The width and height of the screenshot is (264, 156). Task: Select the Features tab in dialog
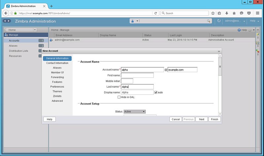(57, 82)
